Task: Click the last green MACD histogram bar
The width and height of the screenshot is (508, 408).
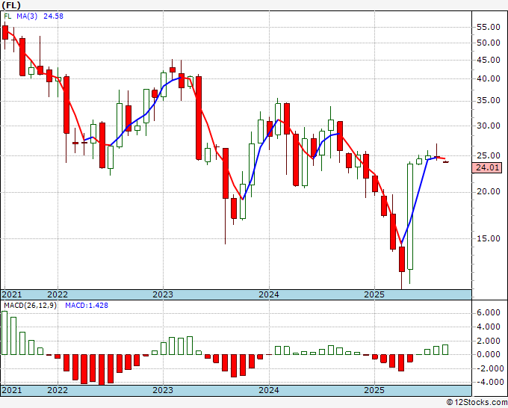Action: point(445,350)
